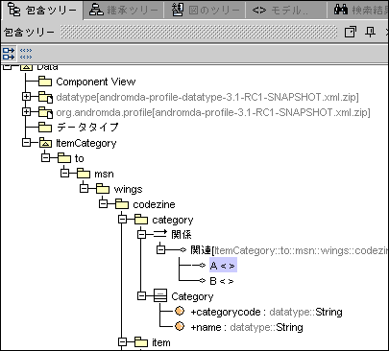Click the pin panel icon
389x351 pixels.
(371, 32)
